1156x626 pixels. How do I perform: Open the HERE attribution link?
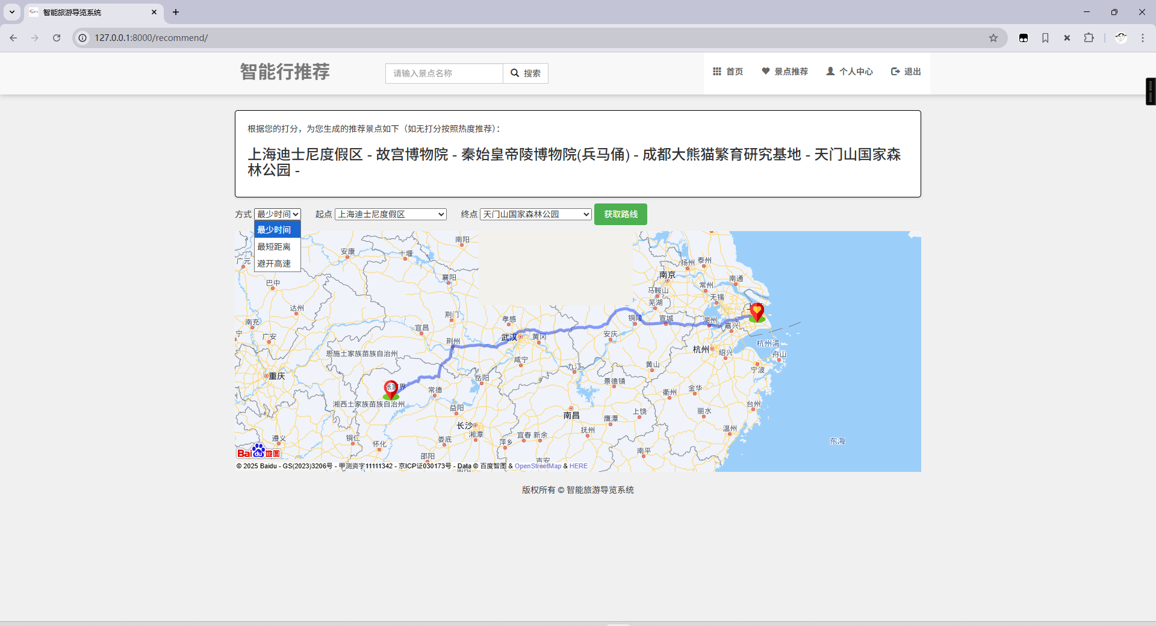tap(579, 466)
